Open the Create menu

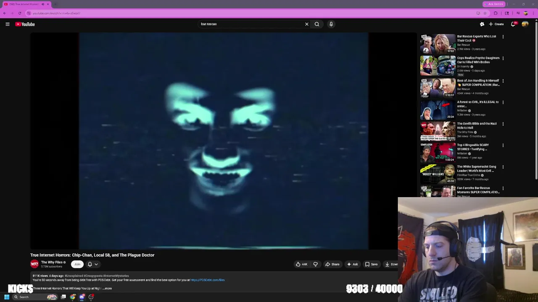496,24
